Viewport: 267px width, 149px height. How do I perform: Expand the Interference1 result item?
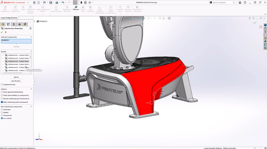click(x=3, y=55)
